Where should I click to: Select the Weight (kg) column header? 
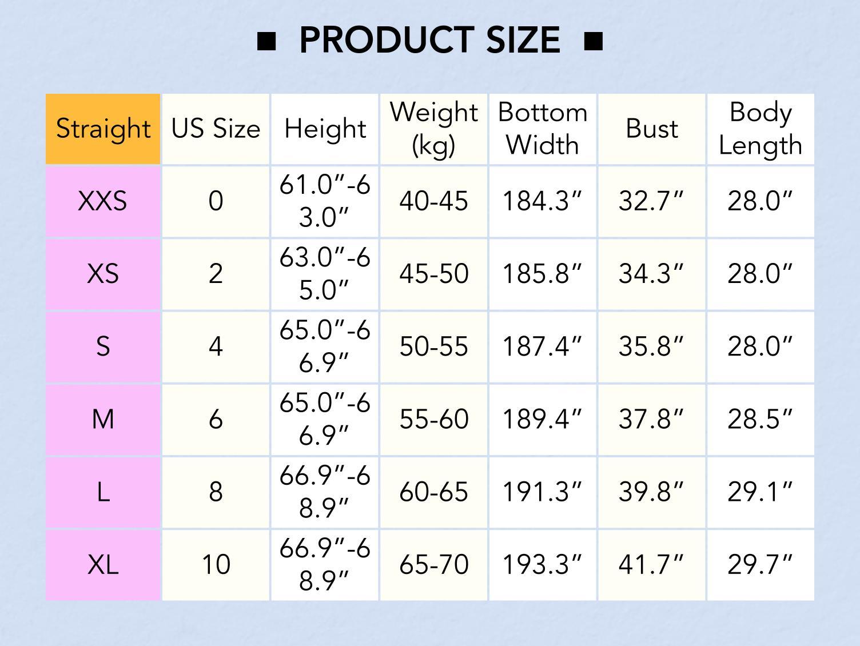coord(433,129)
